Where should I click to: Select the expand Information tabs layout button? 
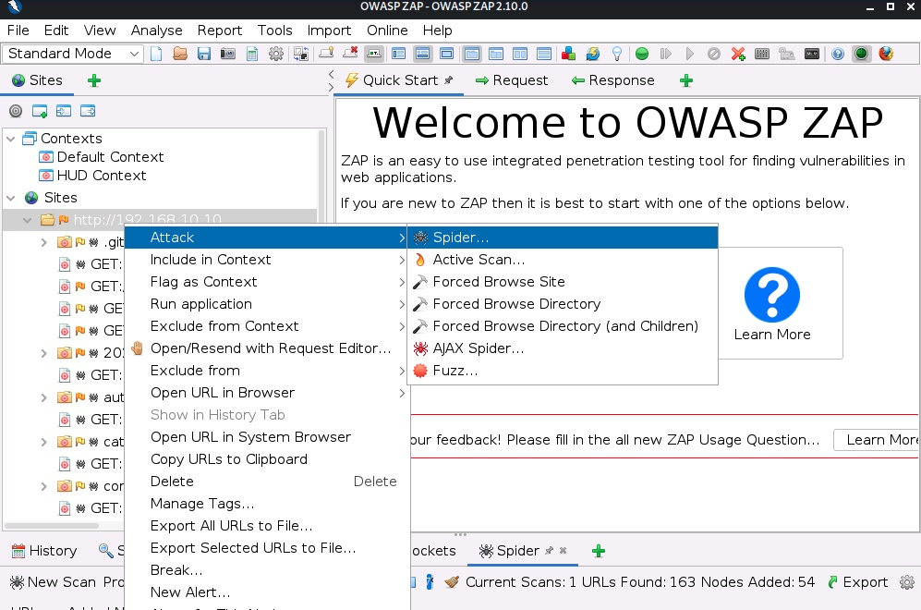pos(422,54)
